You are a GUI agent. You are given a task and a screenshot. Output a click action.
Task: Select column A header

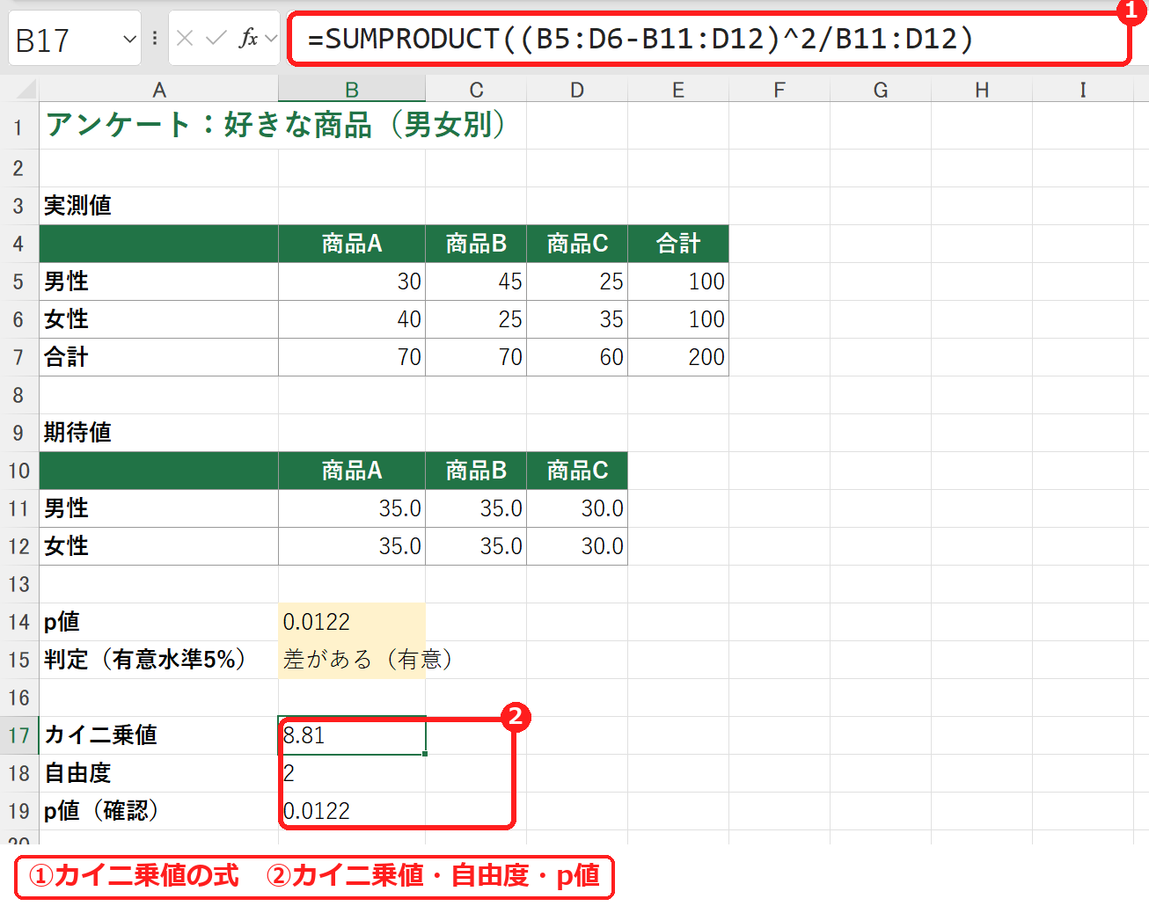(159, 90)
